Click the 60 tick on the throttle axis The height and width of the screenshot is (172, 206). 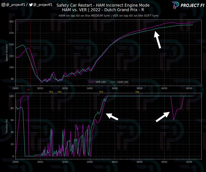coord(12,120)
